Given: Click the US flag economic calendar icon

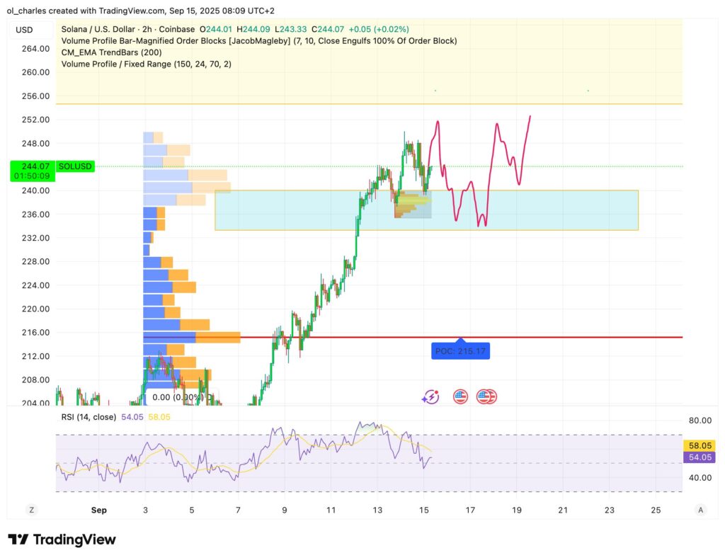Looking at the screenshot, I should coord(461,396).
